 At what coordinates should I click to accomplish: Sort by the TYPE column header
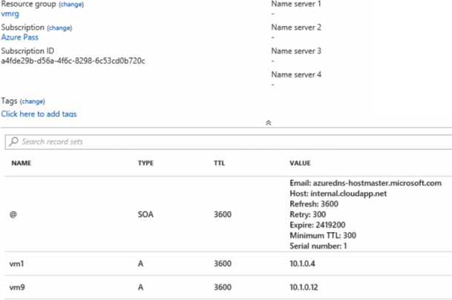[x=147, y=162]
